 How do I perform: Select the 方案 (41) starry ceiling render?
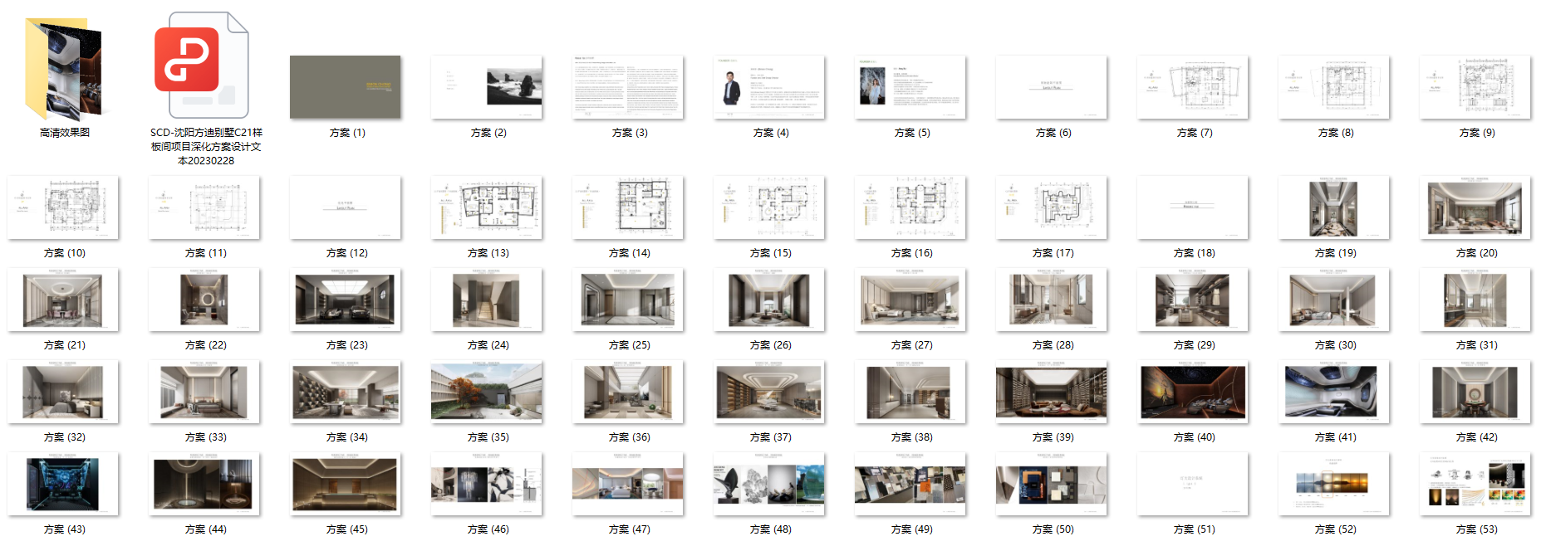[x=1333, y=392]
